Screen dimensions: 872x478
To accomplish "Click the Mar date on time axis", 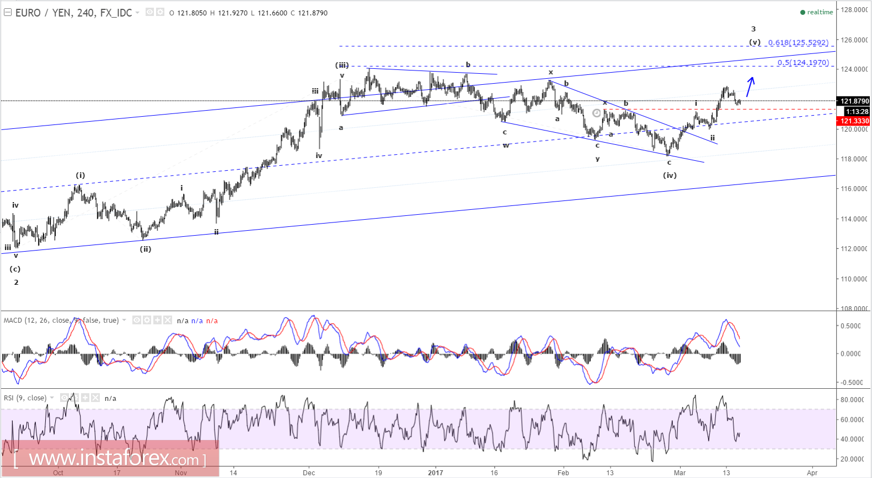I will coord(680,472).
